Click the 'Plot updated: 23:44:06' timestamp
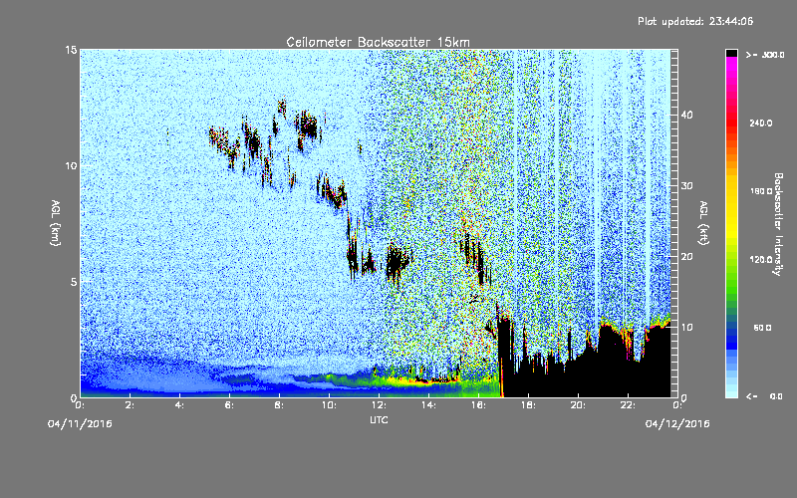Image resolution: width=797 pixels, height=498 pixels. point(695,21)
